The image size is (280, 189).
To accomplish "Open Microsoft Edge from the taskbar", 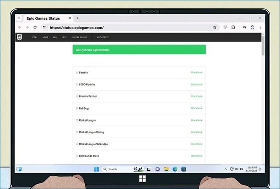I will point(175,169).
